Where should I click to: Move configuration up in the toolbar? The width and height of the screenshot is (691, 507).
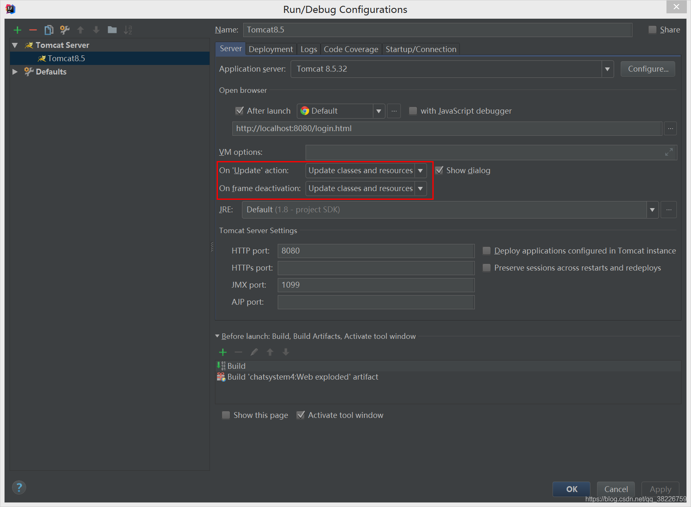pos(81,30)
